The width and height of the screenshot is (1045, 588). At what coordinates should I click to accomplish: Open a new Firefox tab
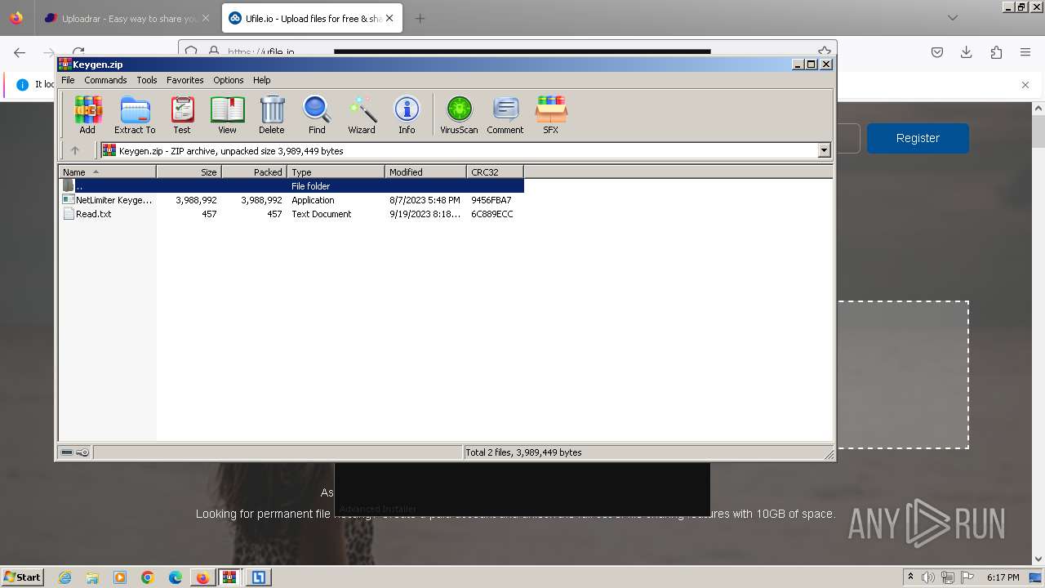pyautogui.click(x=420, y=18)
